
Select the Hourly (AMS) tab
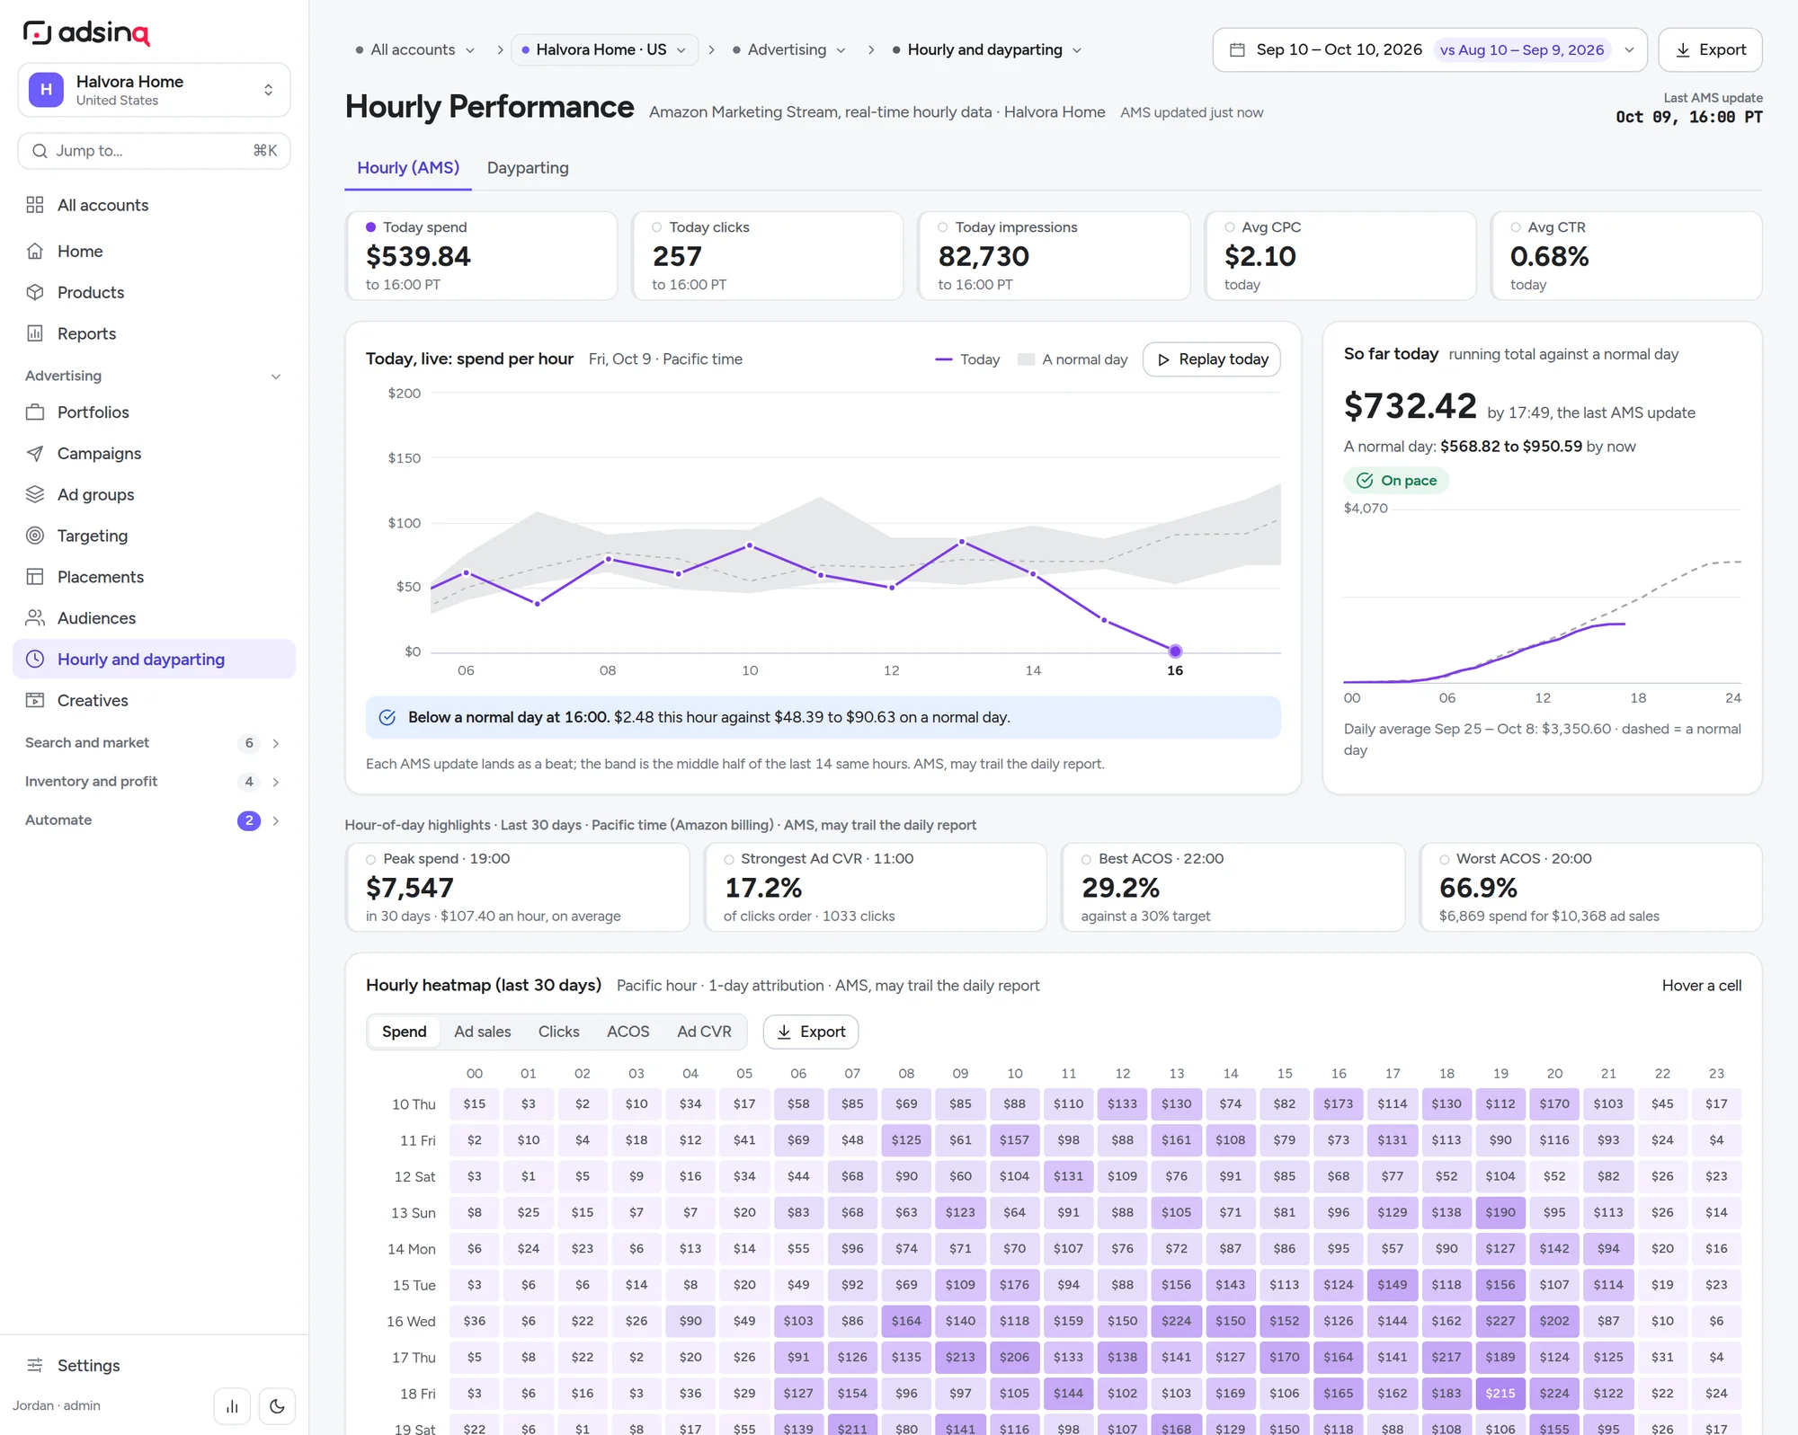tap(408, 168)
